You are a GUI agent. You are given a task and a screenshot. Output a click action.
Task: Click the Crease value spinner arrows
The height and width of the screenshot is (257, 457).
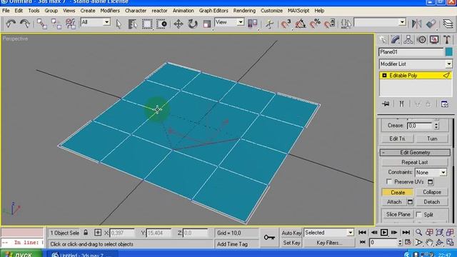coord(436,126)
